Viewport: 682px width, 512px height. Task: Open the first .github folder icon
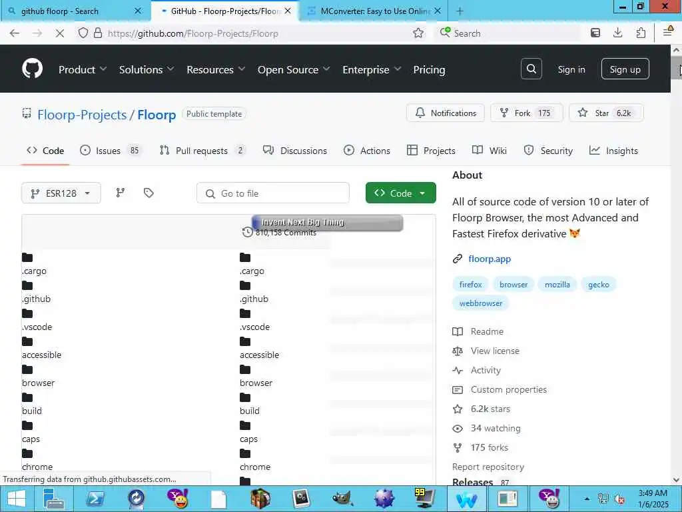point(27,285)
